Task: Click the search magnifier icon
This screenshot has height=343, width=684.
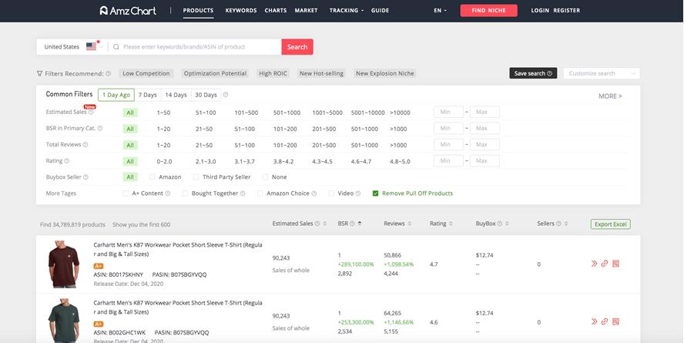Action: point(116,47)
